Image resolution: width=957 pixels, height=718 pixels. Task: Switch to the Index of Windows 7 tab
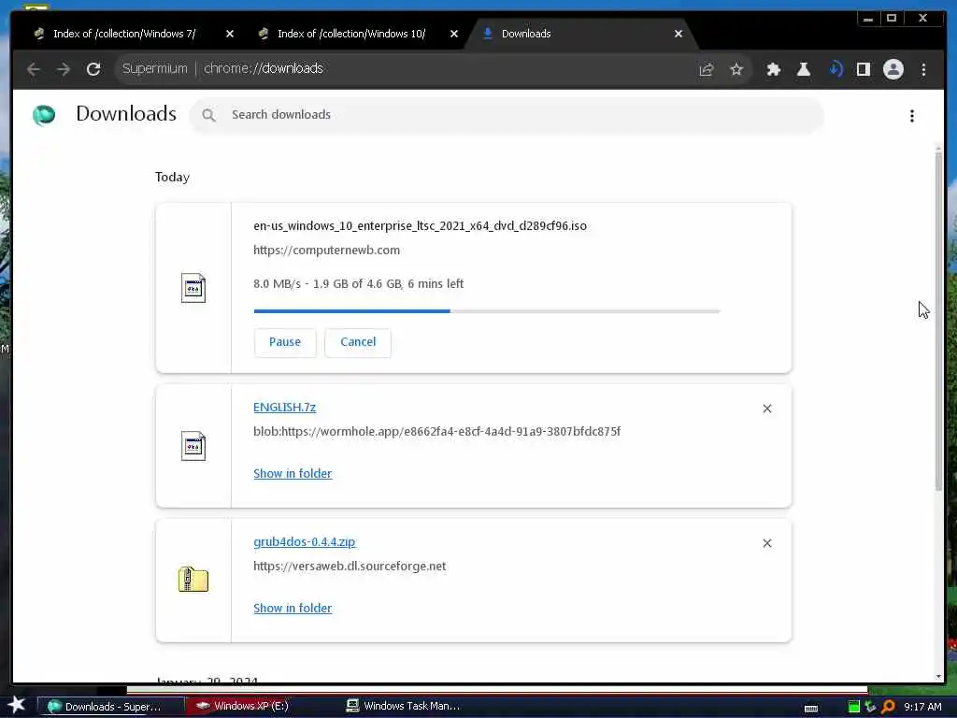124,35
